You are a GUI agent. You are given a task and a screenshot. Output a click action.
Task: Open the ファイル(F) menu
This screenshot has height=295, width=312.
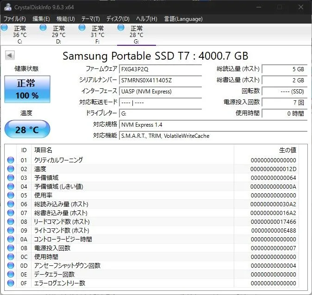15,19
